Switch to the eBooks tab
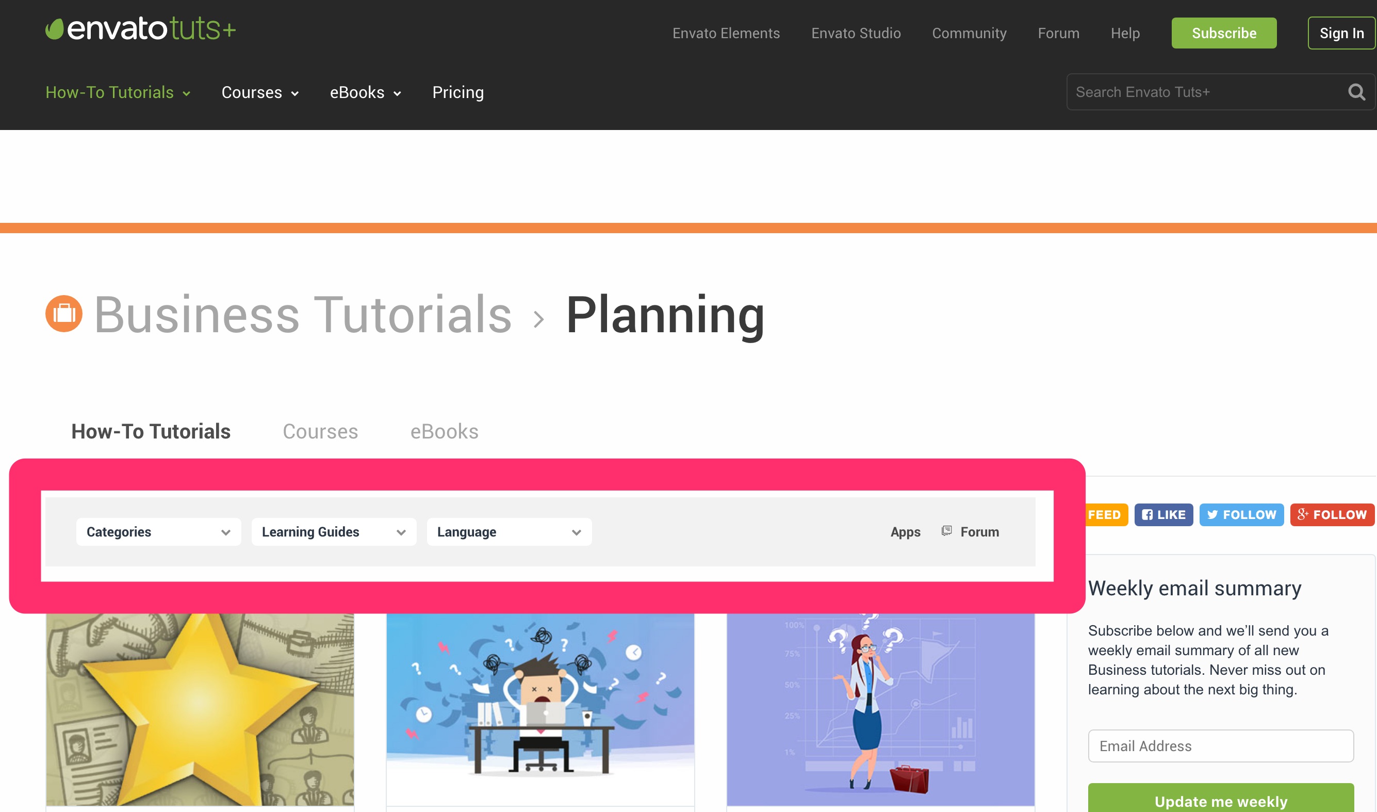 pyautogui.click(x=444, y=432)
